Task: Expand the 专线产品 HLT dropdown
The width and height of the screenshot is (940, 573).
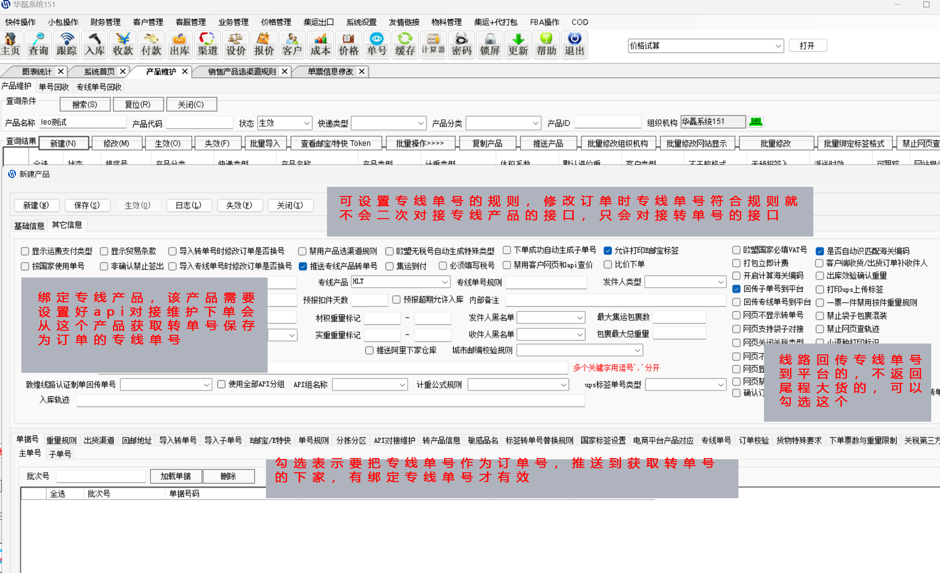Action: (x=445, y=282)
